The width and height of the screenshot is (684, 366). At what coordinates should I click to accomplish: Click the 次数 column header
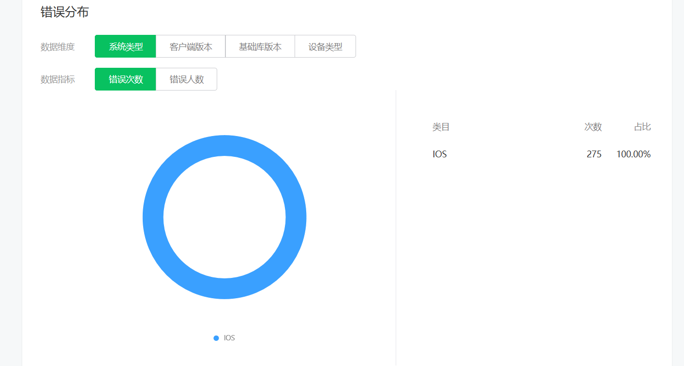[593, 127]
